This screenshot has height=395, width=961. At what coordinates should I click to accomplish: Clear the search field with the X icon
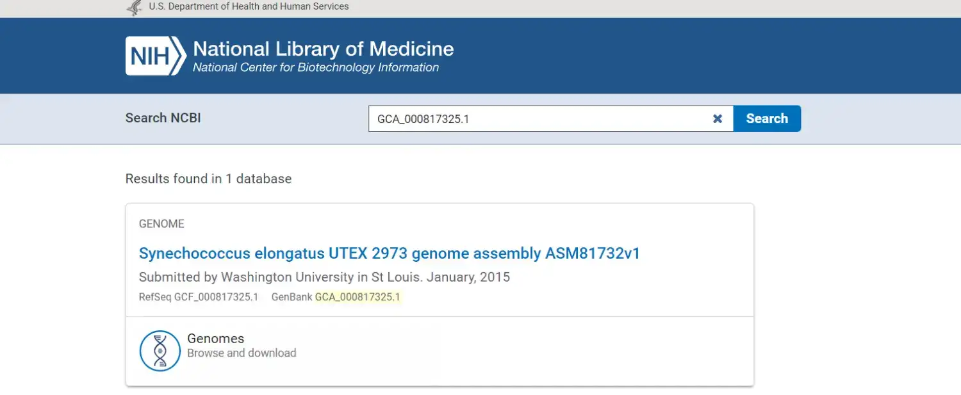[718, 118]
